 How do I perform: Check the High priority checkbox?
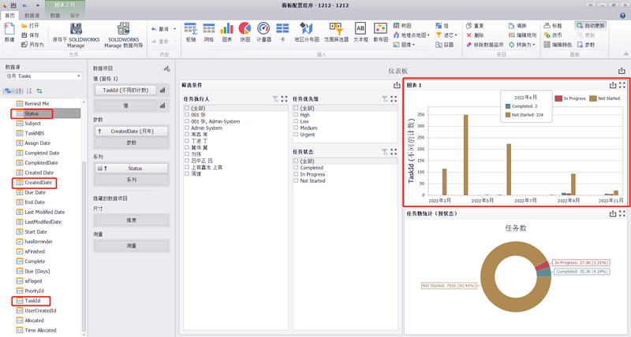pyautogui.click(x=296, y=114)
